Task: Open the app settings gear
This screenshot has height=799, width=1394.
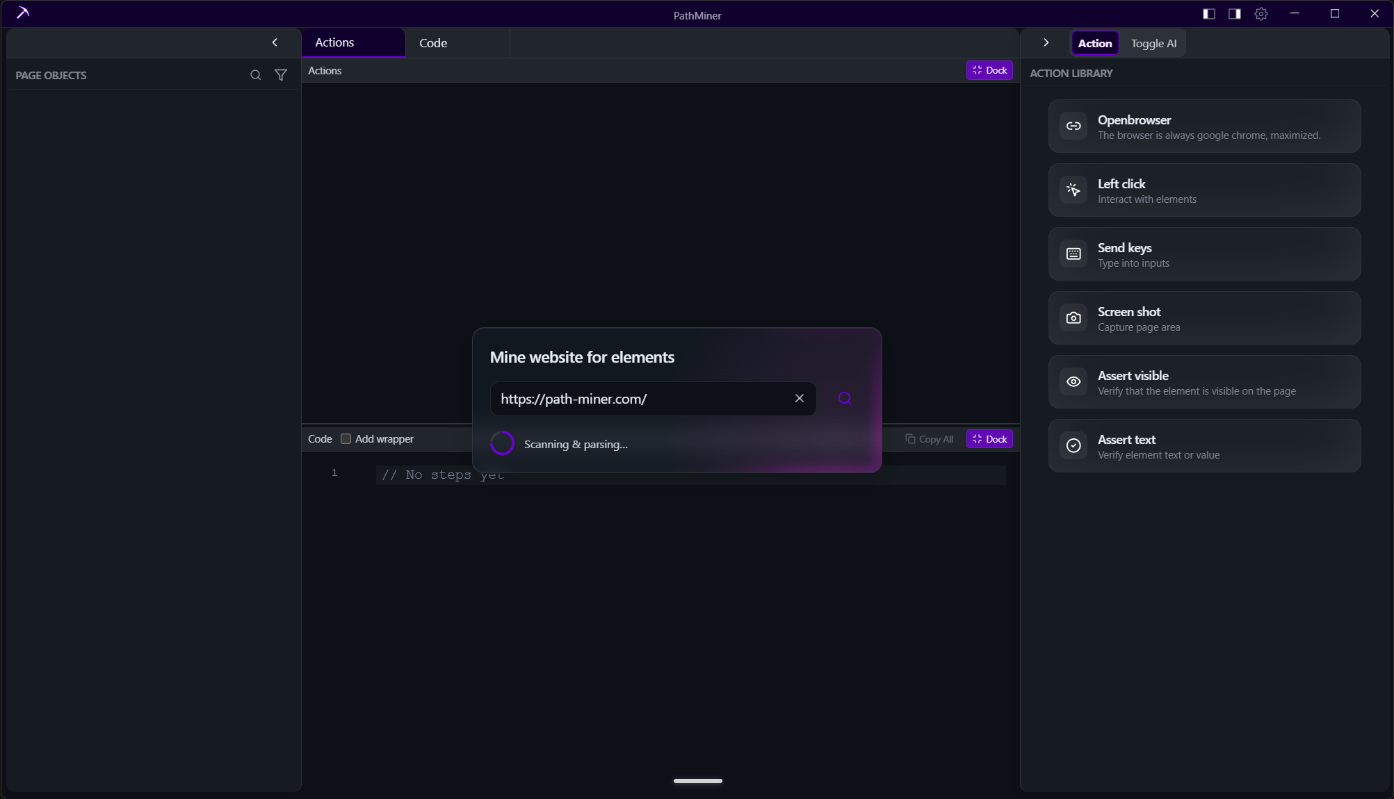Action: [x=1261, y=14]
